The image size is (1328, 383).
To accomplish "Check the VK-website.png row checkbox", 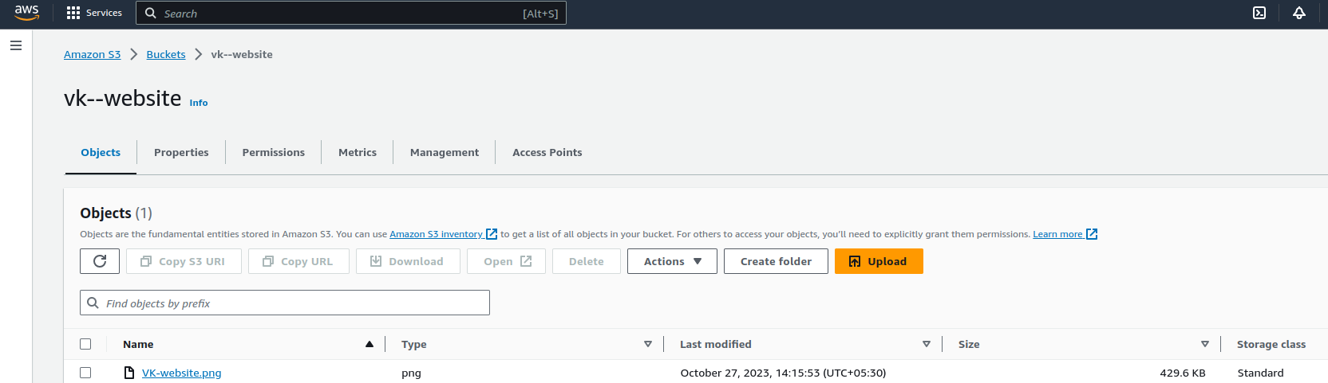I will (x=85, y=373).
